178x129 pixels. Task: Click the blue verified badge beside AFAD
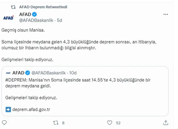(34, 14)
